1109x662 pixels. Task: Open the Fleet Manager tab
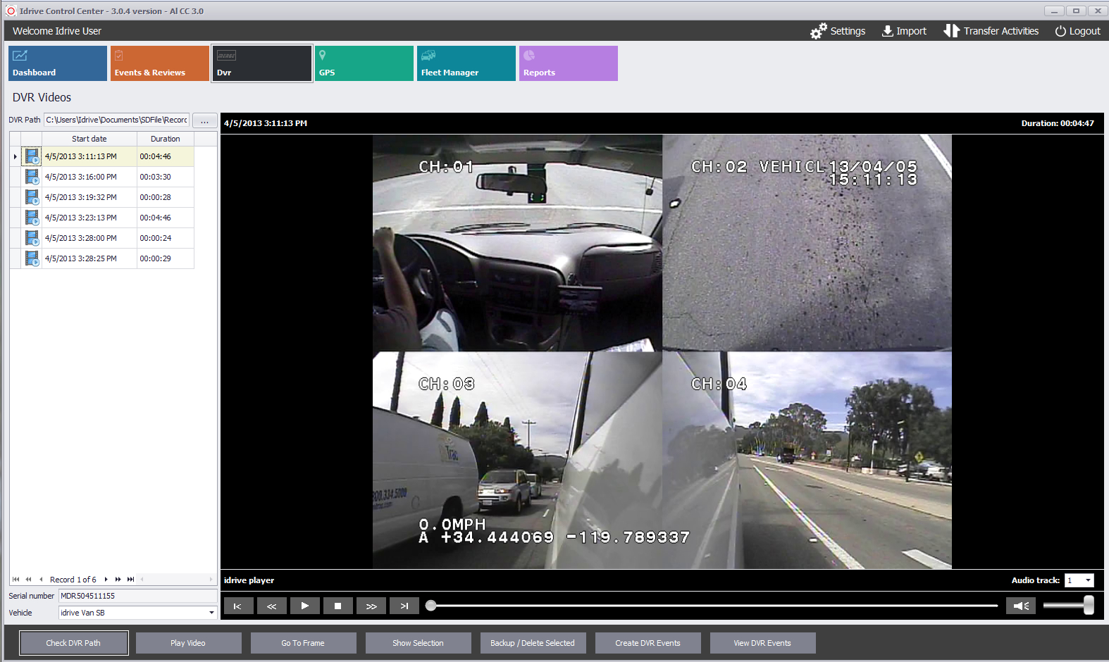point(466,63)
